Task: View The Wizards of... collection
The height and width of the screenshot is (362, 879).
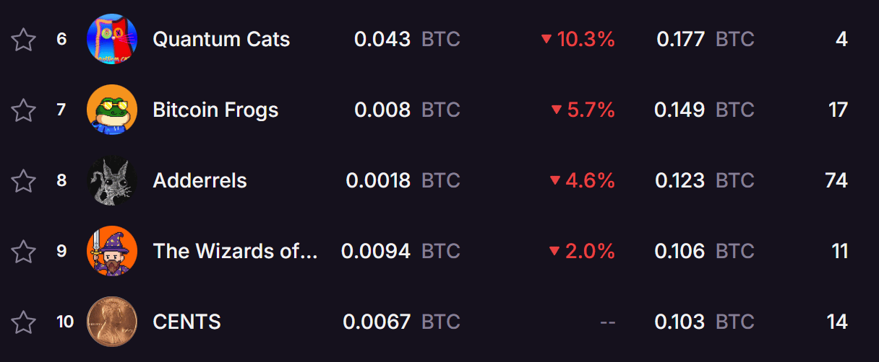Action: point(236,251)
